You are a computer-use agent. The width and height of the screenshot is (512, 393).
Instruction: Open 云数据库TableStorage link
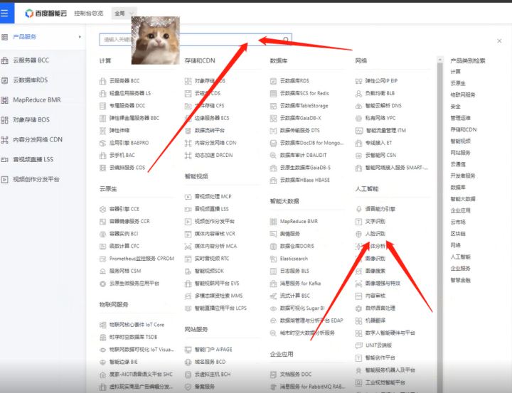pyautogui.click(x=304, y=106)
